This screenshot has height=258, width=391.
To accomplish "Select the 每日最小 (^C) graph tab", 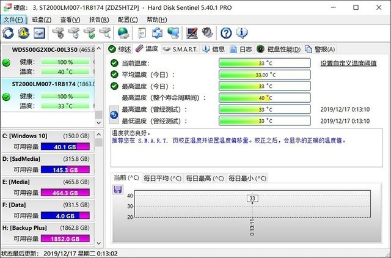I will [247, 179].
